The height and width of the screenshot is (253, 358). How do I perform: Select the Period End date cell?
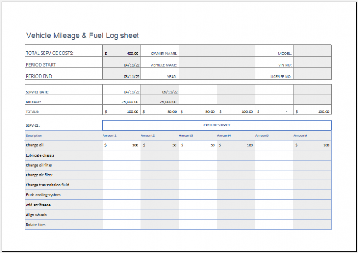(121, 74)
